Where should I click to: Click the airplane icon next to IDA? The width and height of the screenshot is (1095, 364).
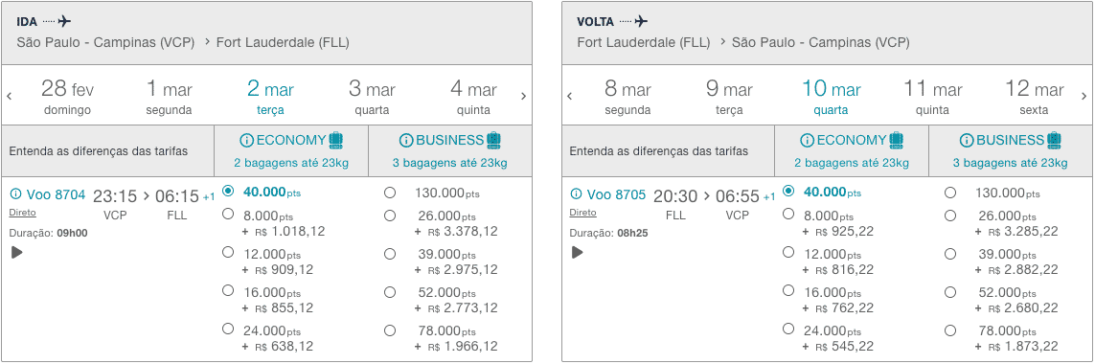64,21
